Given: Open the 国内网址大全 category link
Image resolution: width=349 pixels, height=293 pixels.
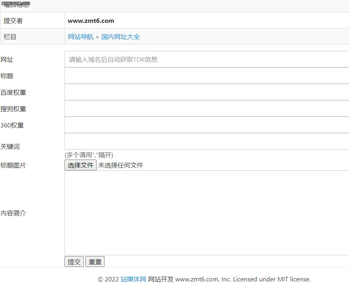Looking at the screenshot, I should (x=121, y=37).
